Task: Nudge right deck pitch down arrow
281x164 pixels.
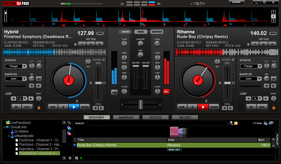Action: click(224, 108)
